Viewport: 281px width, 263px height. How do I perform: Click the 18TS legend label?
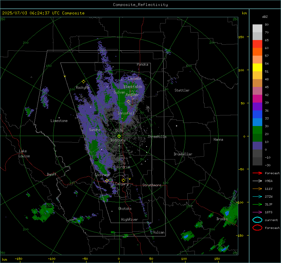[x=269, y=212]
